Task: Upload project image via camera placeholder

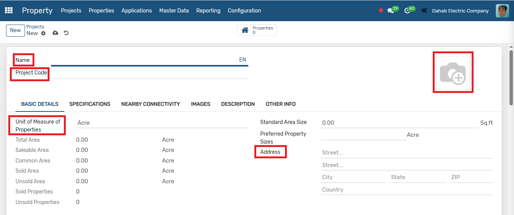Action: coord(453,73)
